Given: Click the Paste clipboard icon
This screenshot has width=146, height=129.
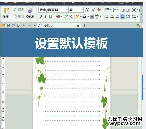Looking at the screenshot, I should (7, 10).
